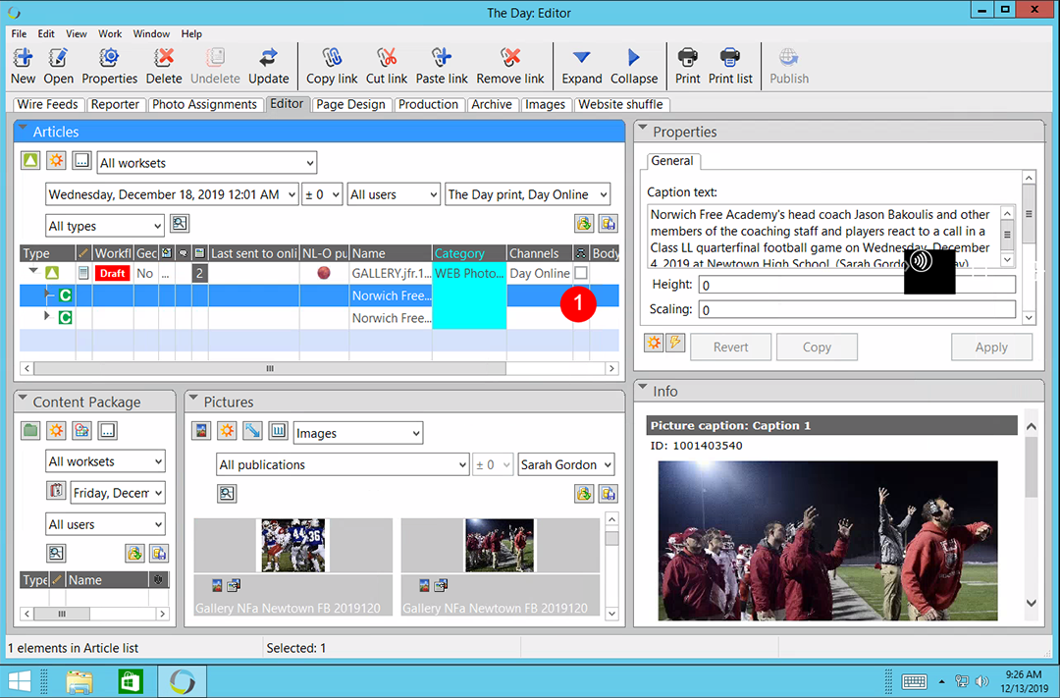This screenshot has height=698, width=1060.
Task: Click the New toolbar button
Action: (x=23, y=67)
